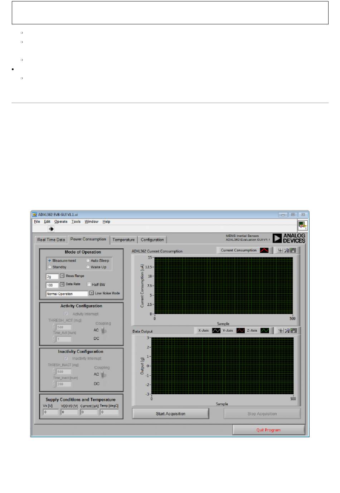Select pan hand tool on Data Output graph palette
Image resolution: width=340 pixels, height=493 pixels.
click(293, 331)
